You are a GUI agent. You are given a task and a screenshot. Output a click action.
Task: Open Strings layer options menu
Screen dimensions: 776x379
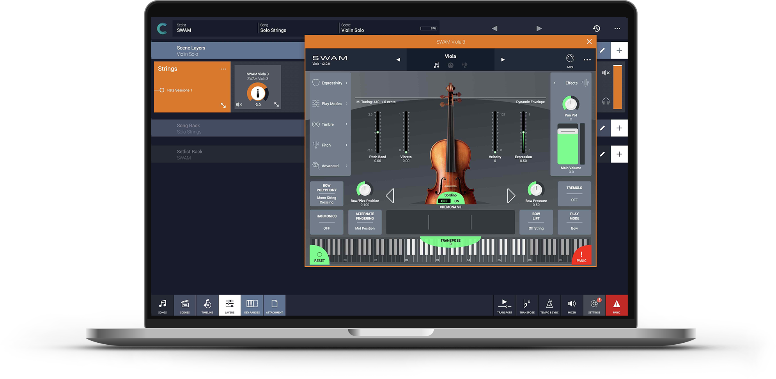point(223,69)
